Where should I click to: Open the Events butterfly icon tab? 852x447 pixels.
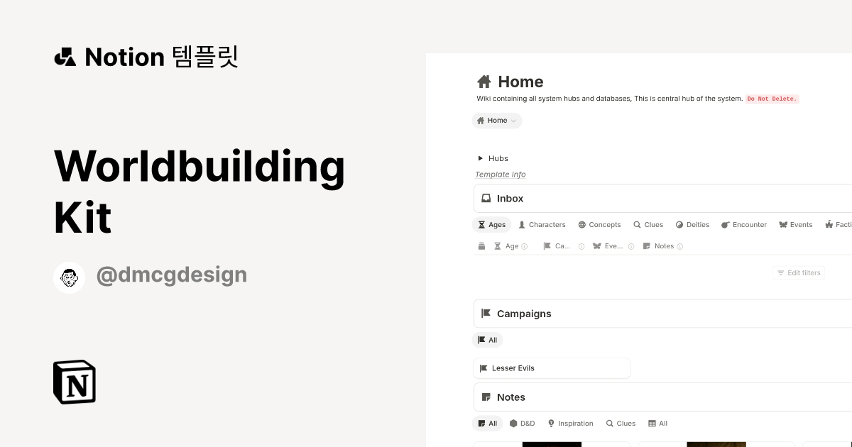click(785, 224)
